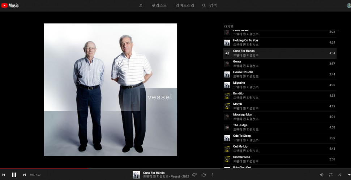Viewport: 351px width, 180px height.
Task: Play Cut My Lip from queue
Action: (x=279, y=149)
